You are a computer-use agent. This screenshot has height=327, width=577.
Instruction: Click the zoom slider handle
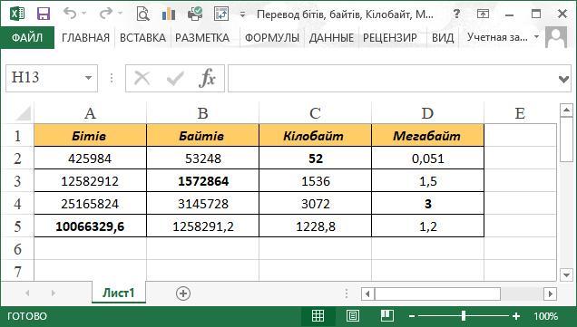(x=464, y=316)
